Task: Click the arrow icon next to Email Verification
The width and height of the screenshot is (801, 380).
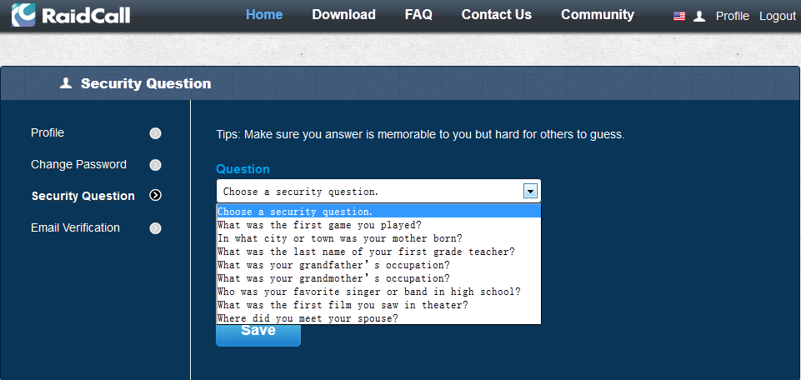Action: tap(155, 228)
